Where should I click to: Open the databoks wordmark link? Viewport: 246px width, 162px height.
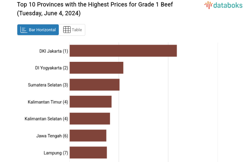(x=228, y=5)
